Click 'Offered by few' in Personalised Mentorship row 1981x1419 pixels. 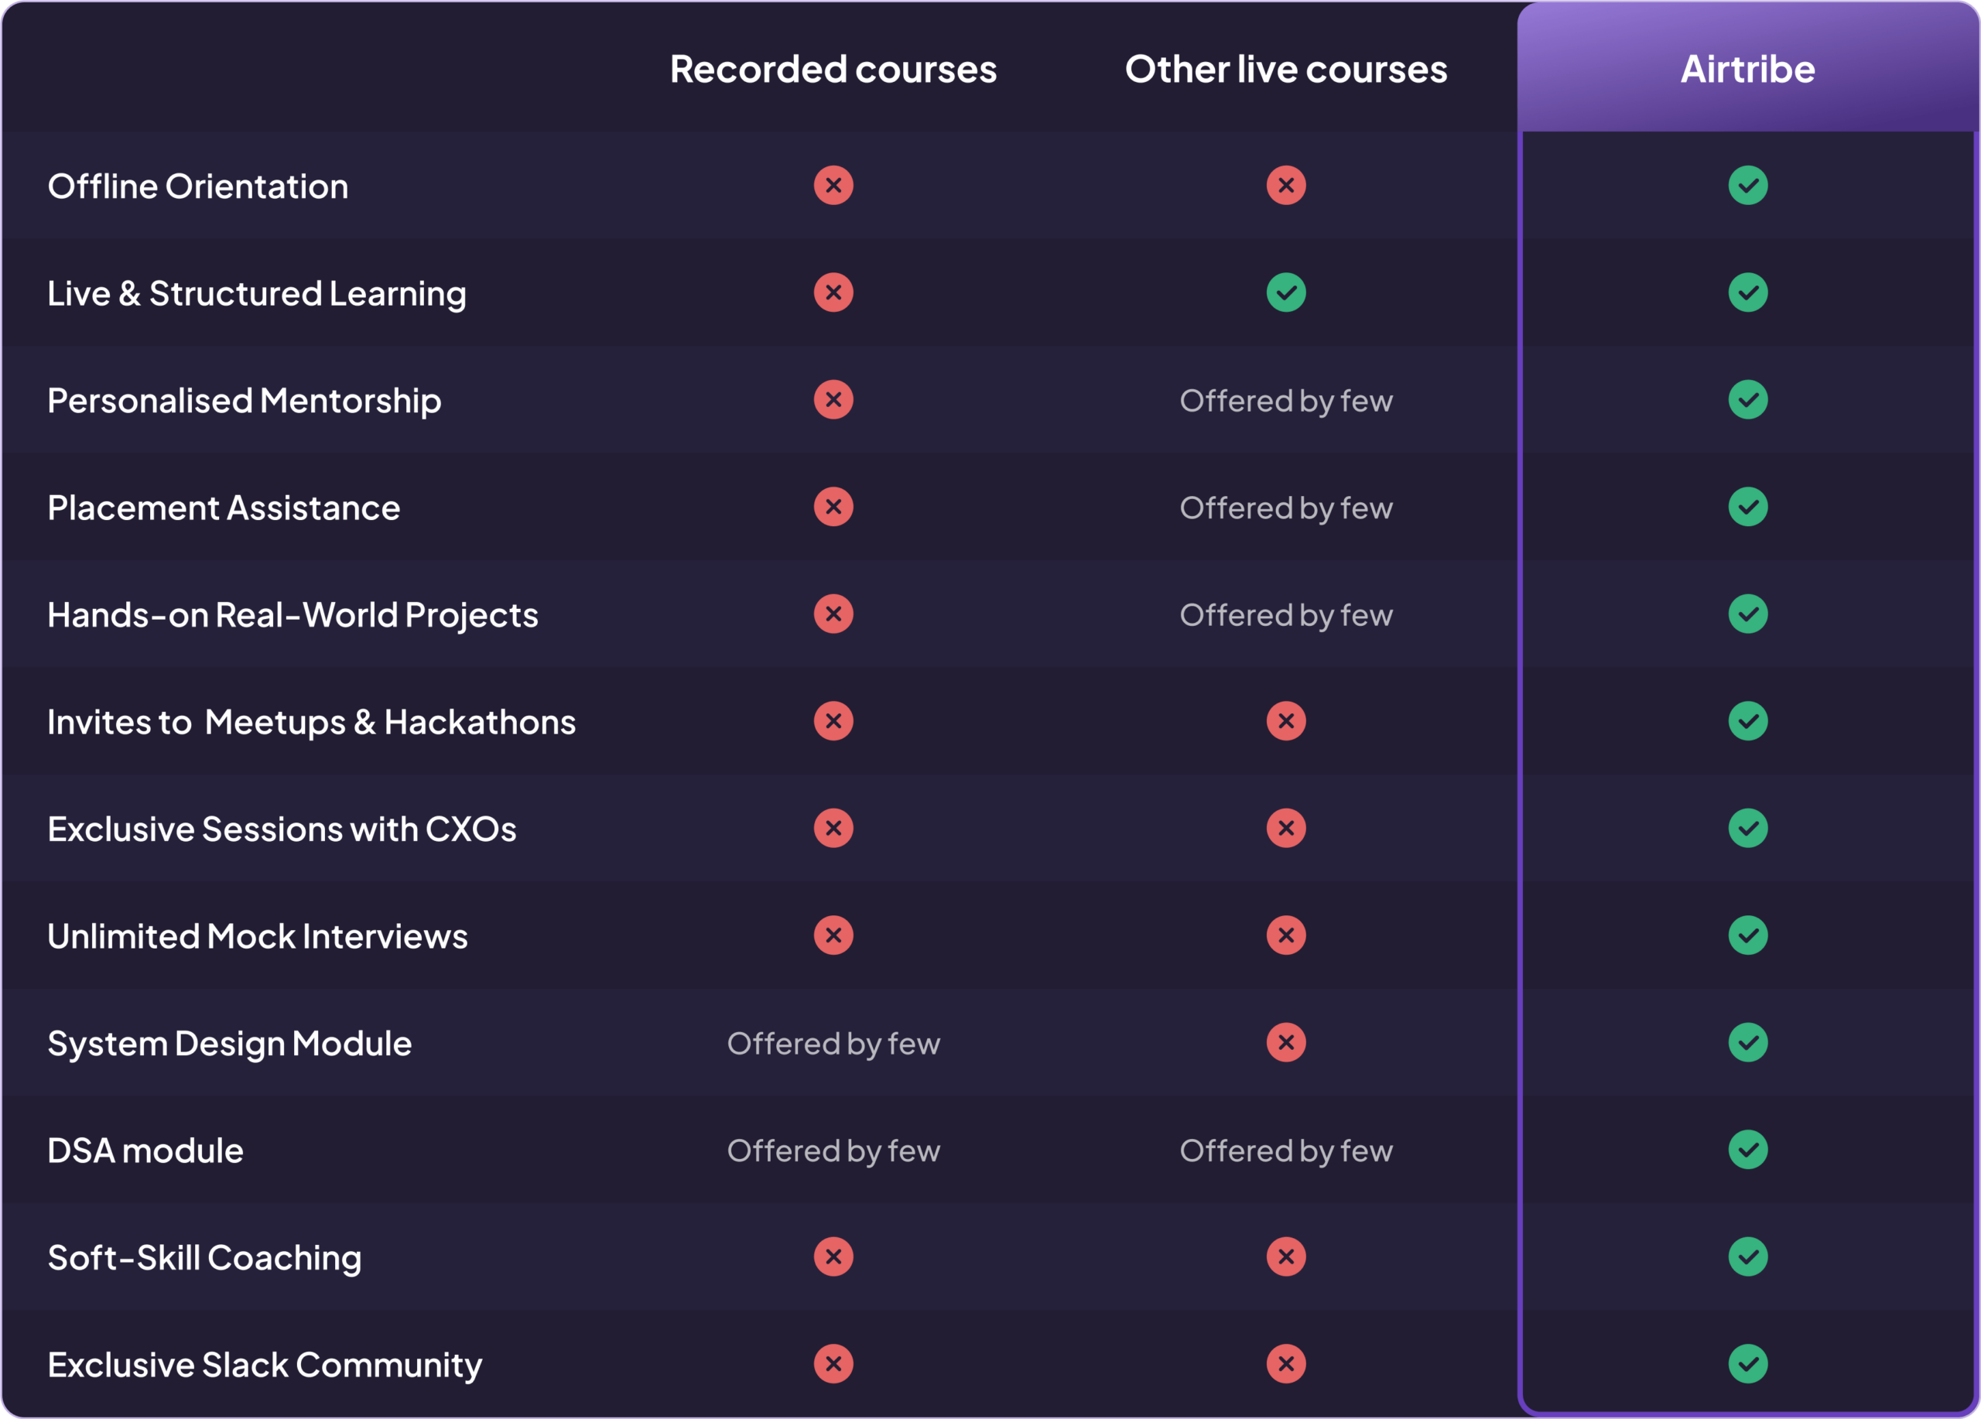click(1286, 401)
